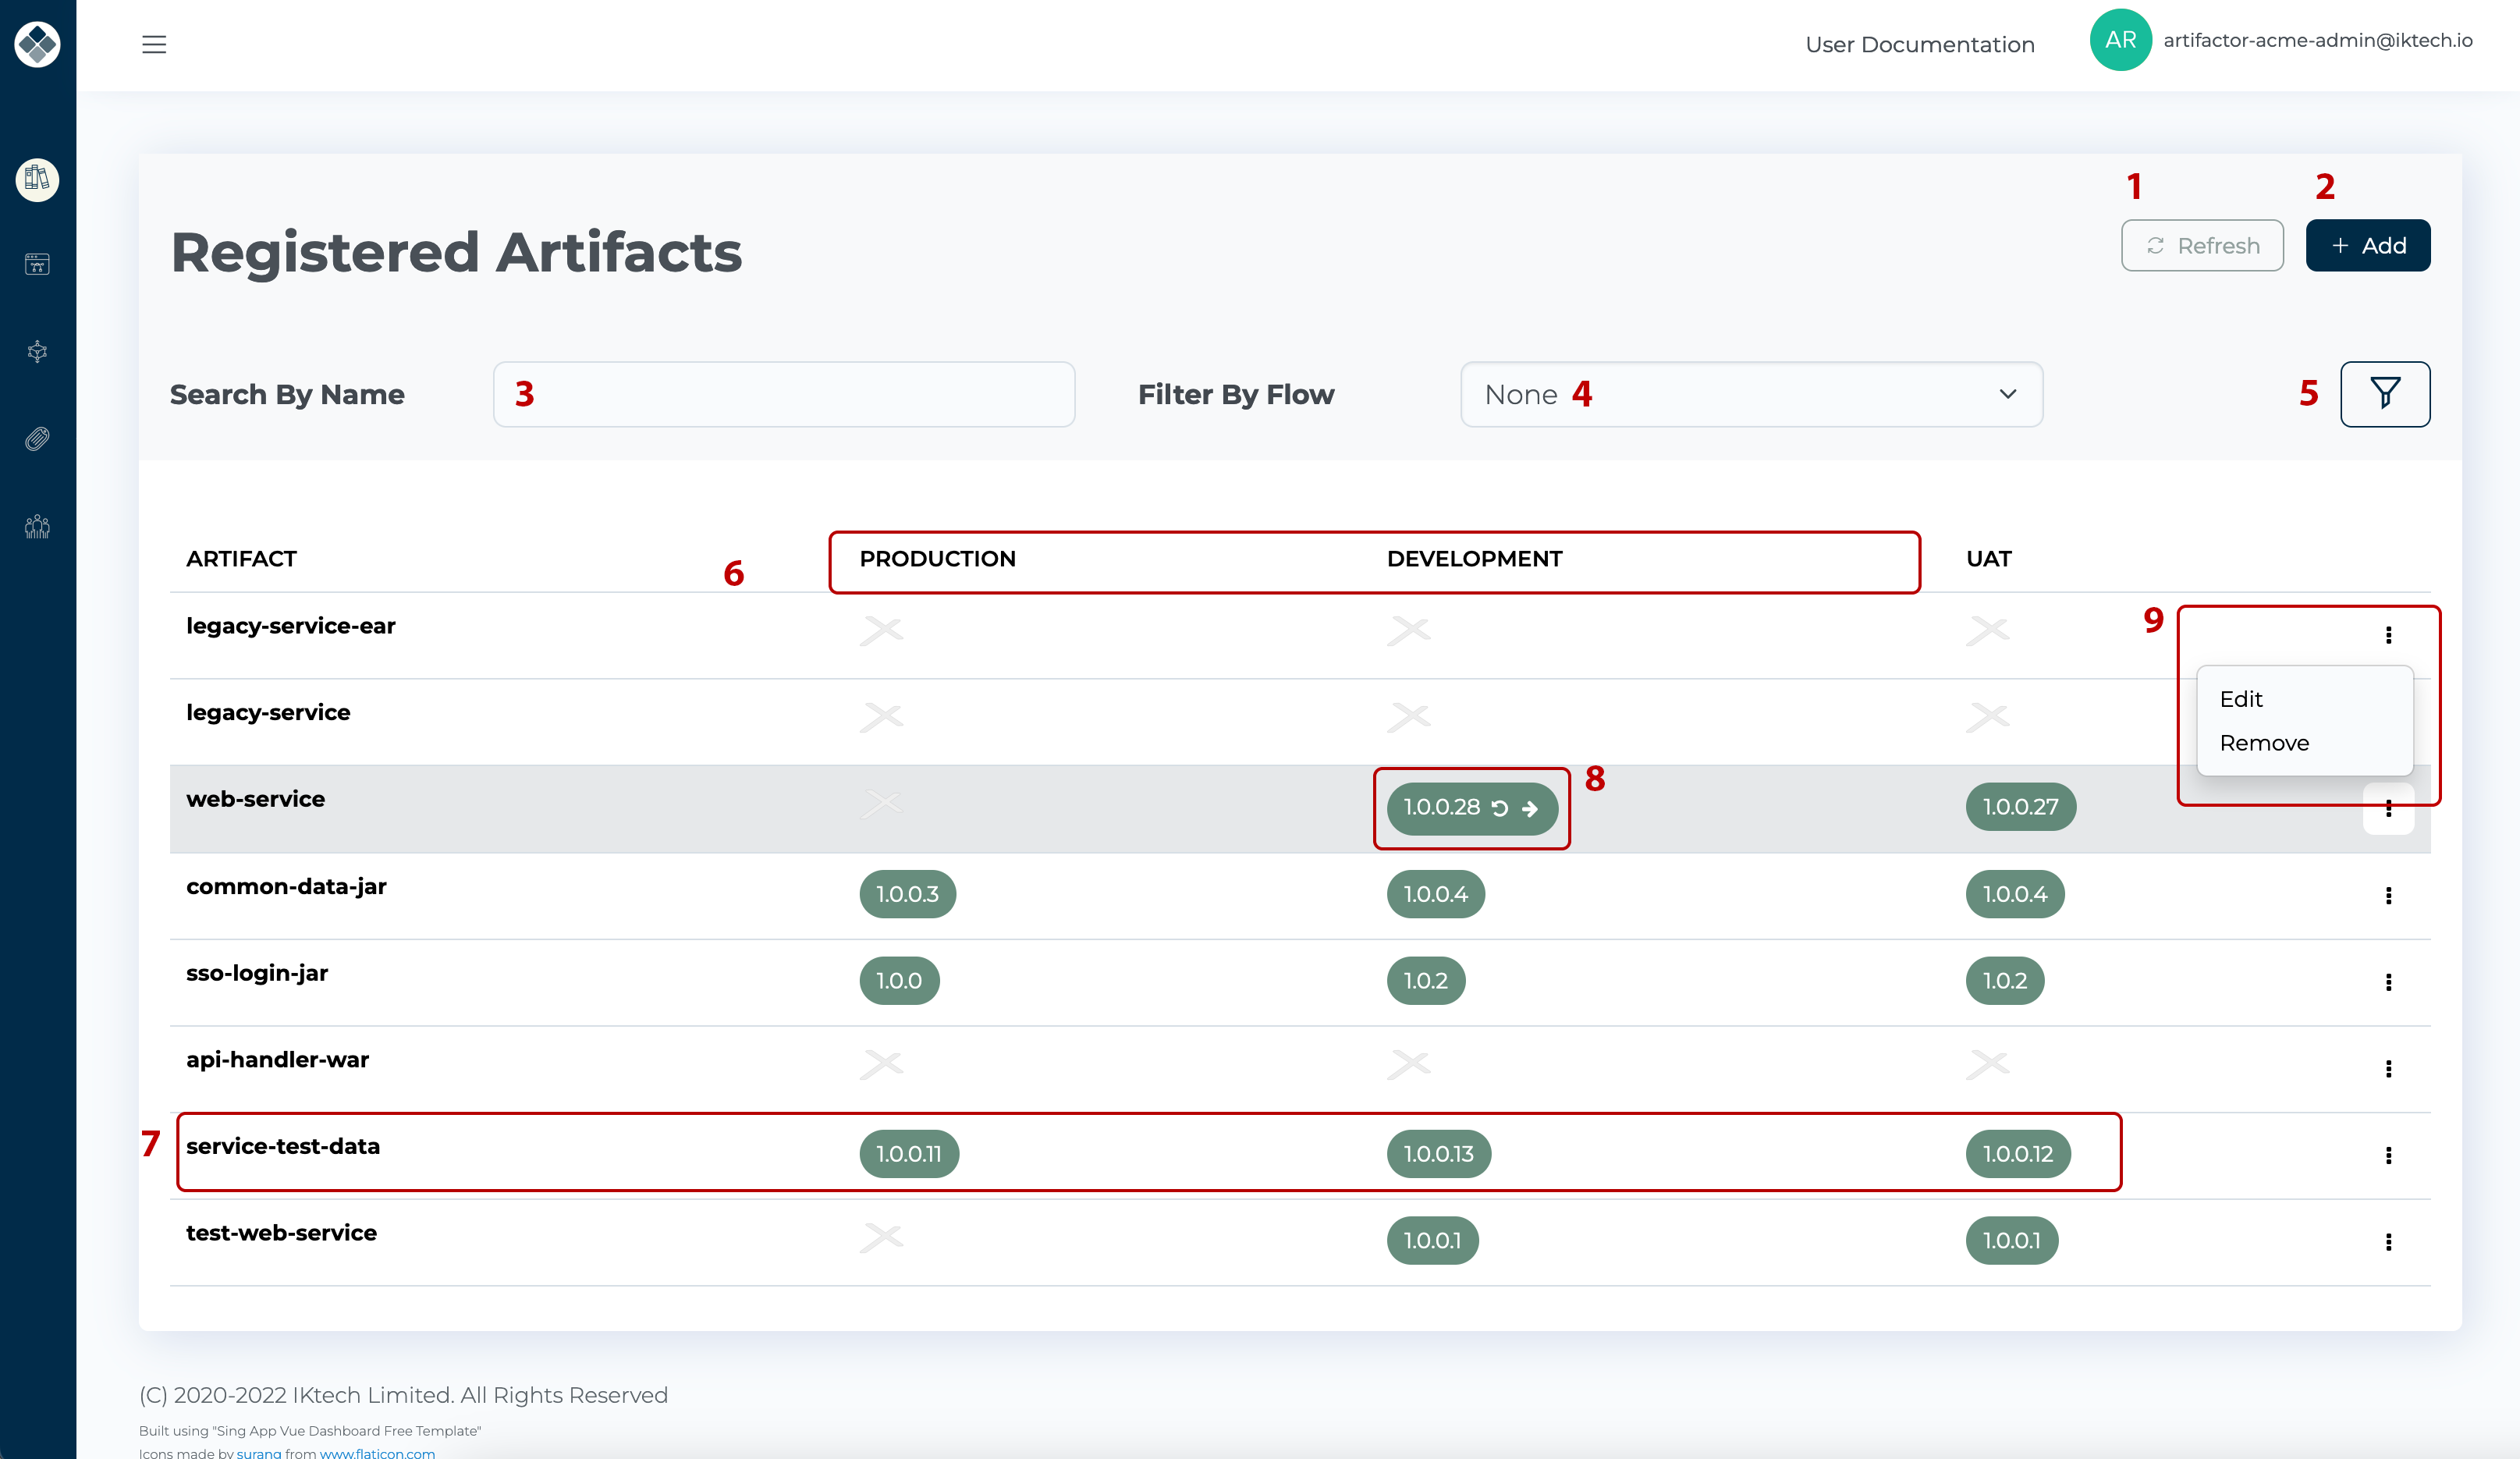Select Edit from the context menu
This screenshot has height=1459, width=2520.
pos(2241,699)
